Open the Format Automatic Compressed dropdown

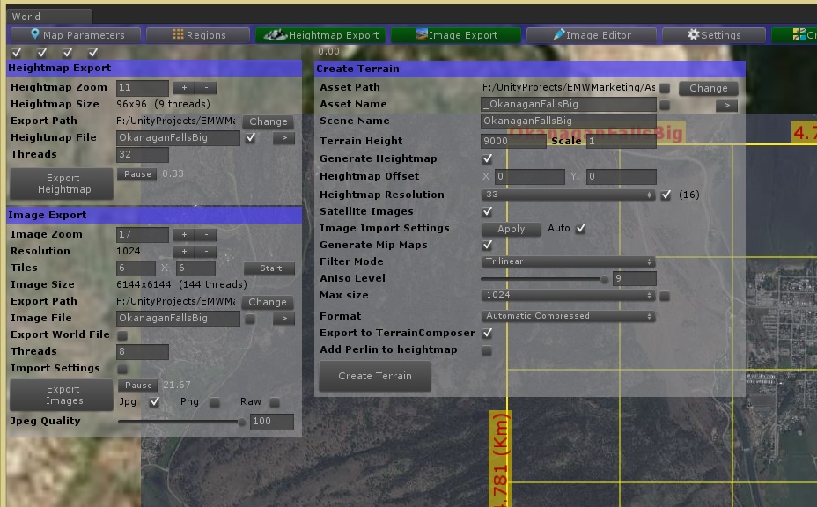[568, 315]
